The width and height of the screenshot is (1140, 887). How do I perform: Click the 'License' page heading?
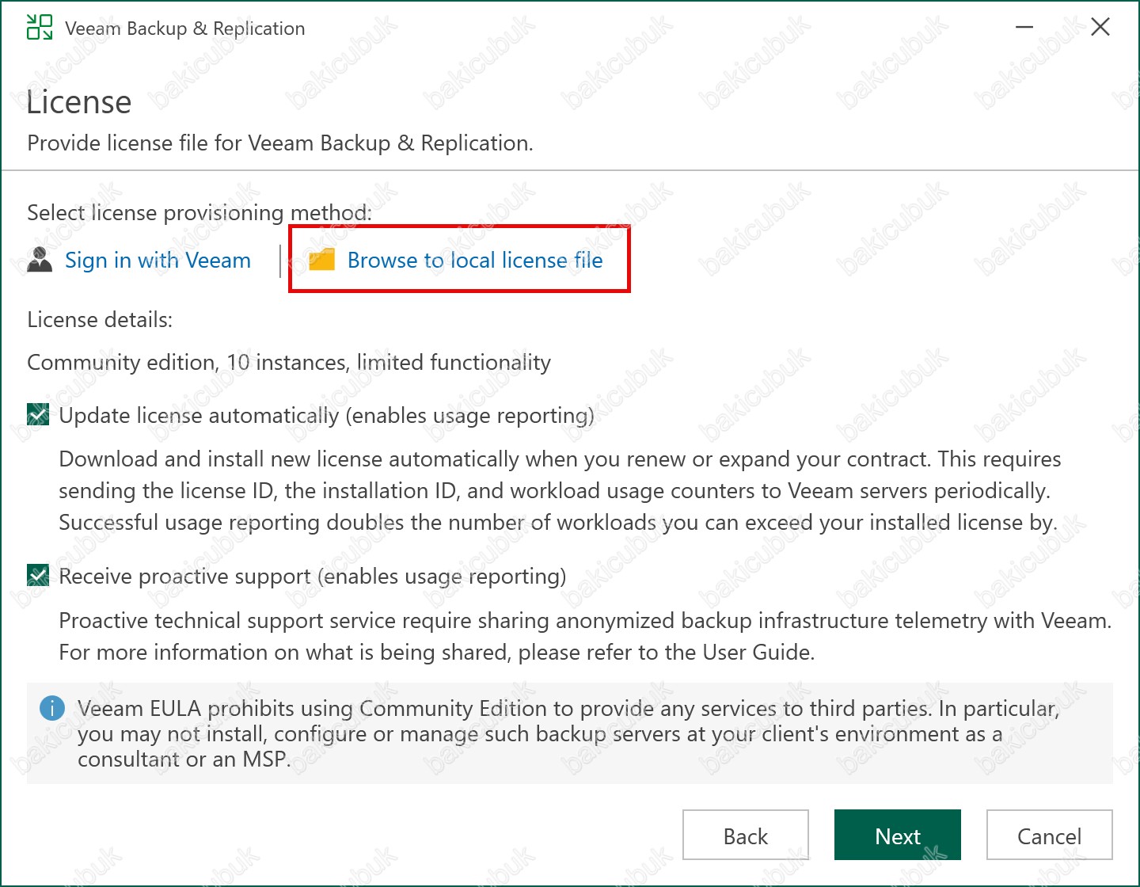point(79,103)
